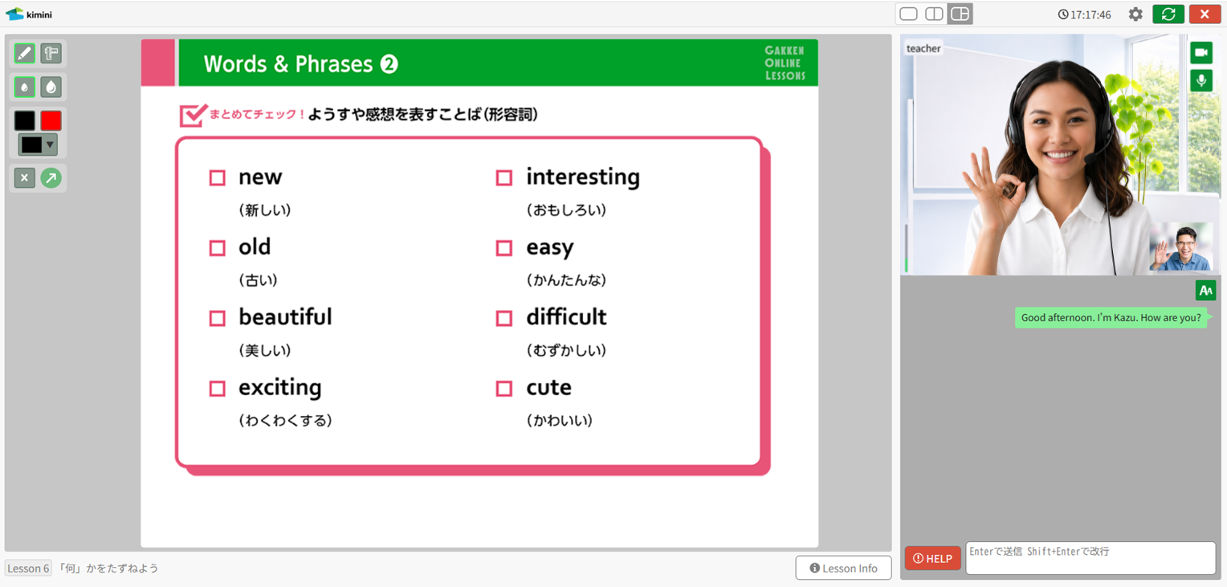The height and width of the screenshot is (587, 1227).
Task: Select the three-pane layout view
Action: coord(960,14)
